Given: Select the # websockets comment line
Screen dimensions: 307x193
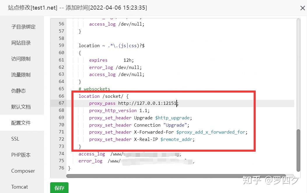Looking at the screenshot, I should [x=94, y=89].
